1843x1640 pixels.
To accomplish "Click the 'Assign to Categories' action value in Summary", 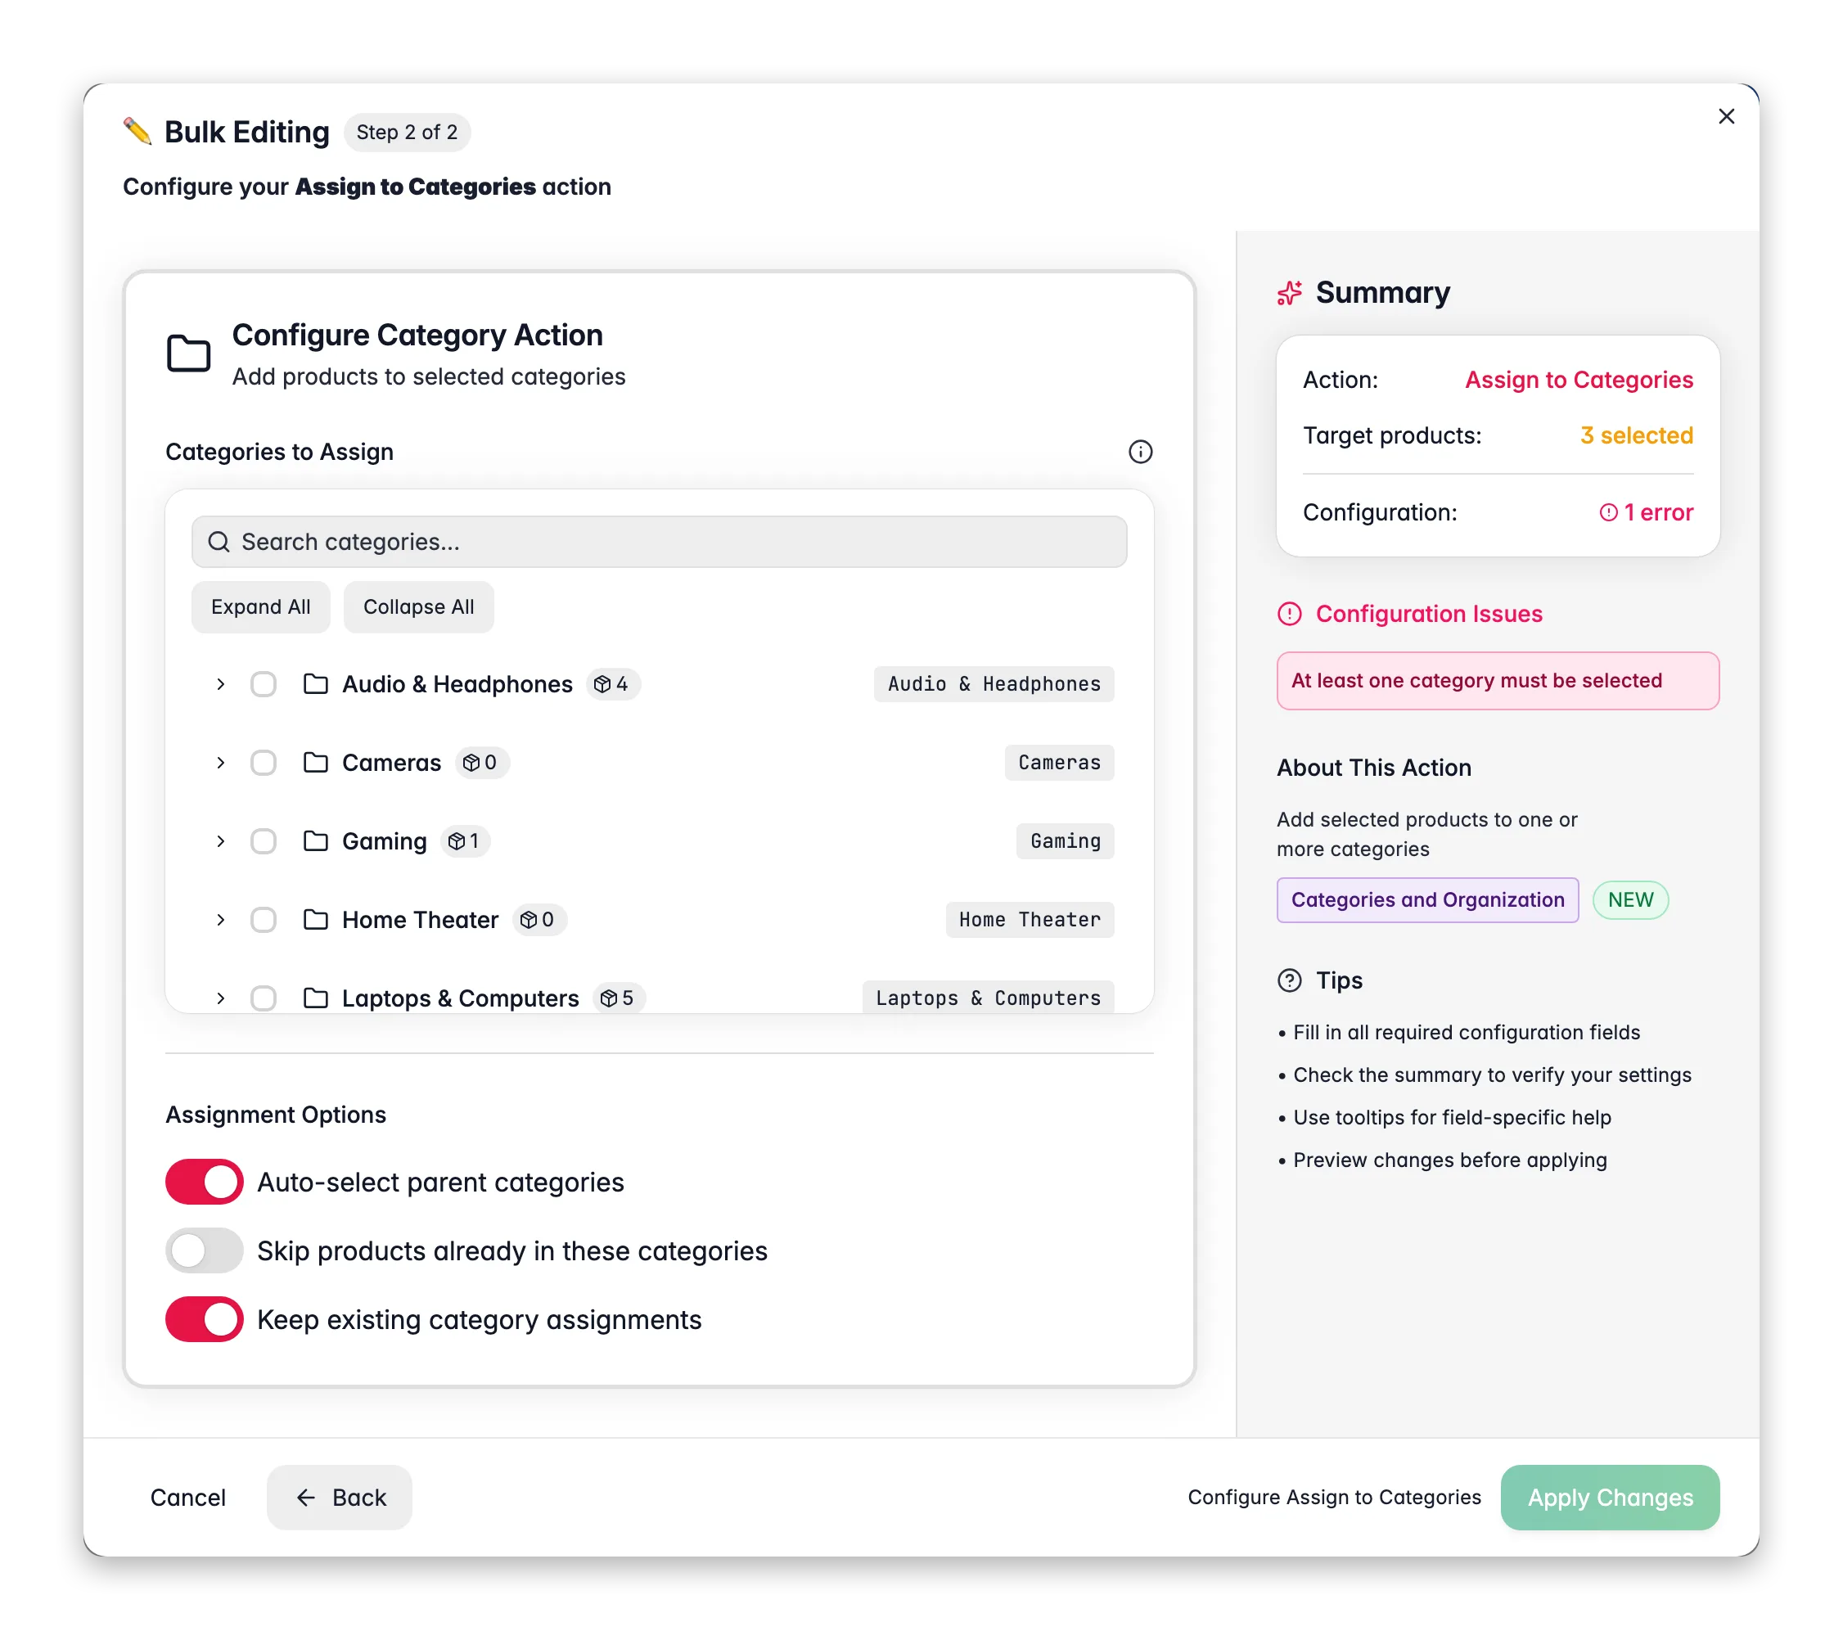I will [x=1579, y=380].
